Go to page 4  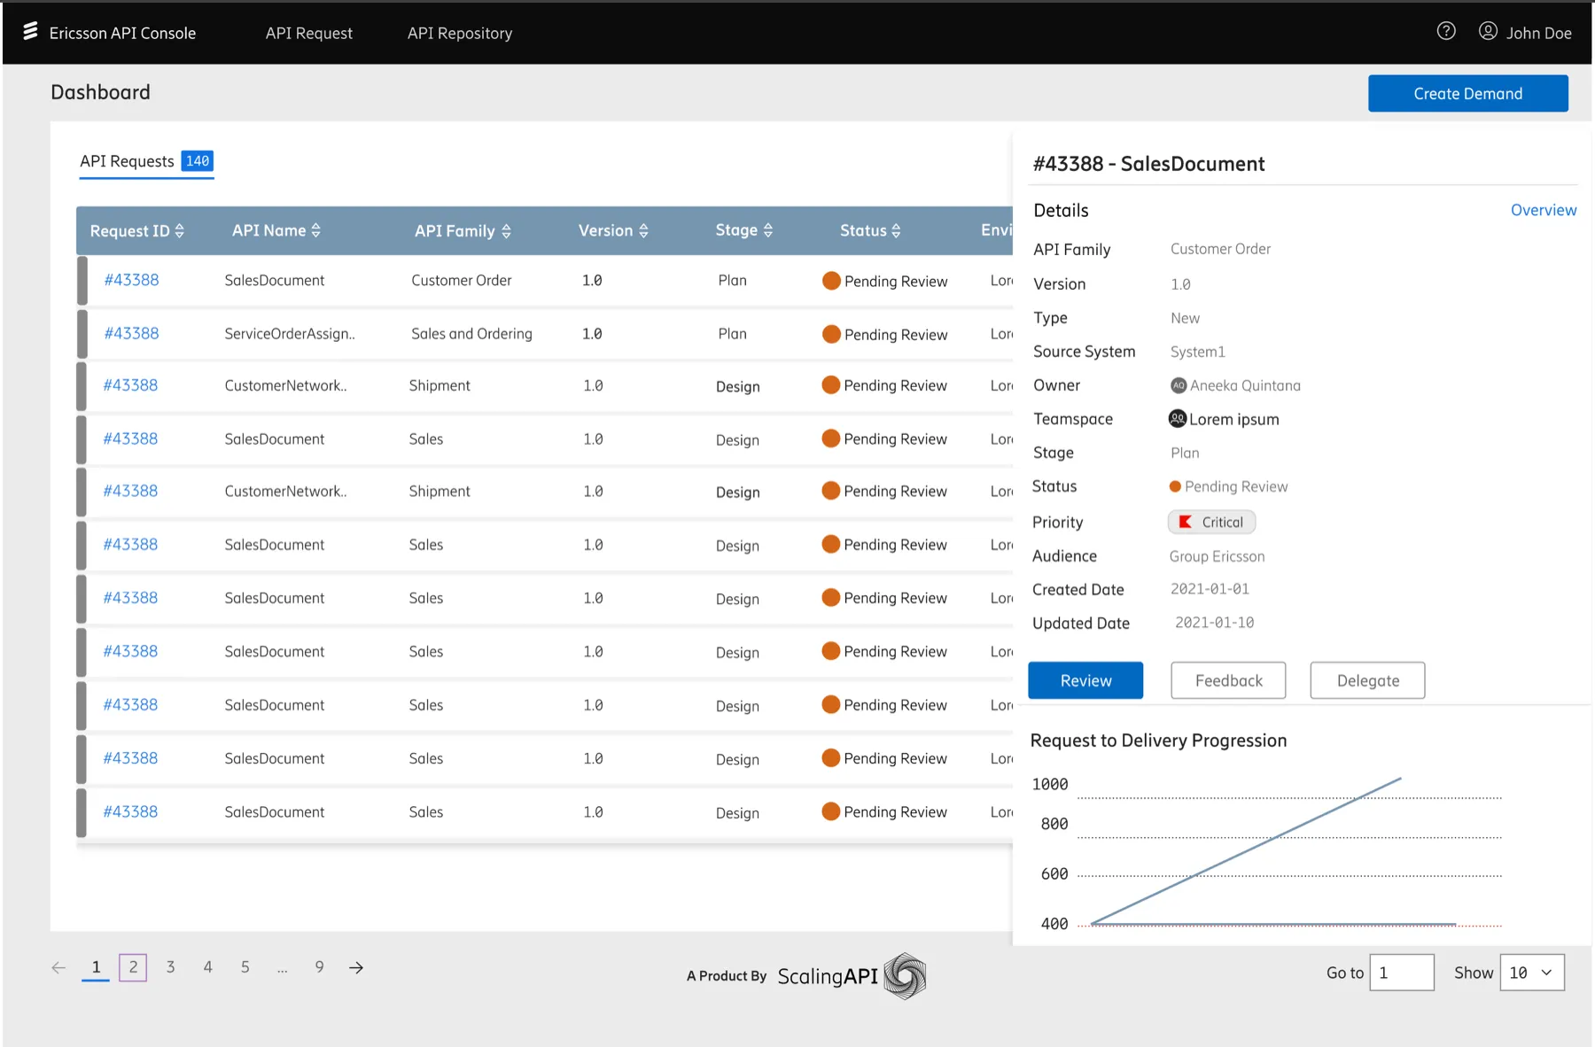click(x=207, y=967)
